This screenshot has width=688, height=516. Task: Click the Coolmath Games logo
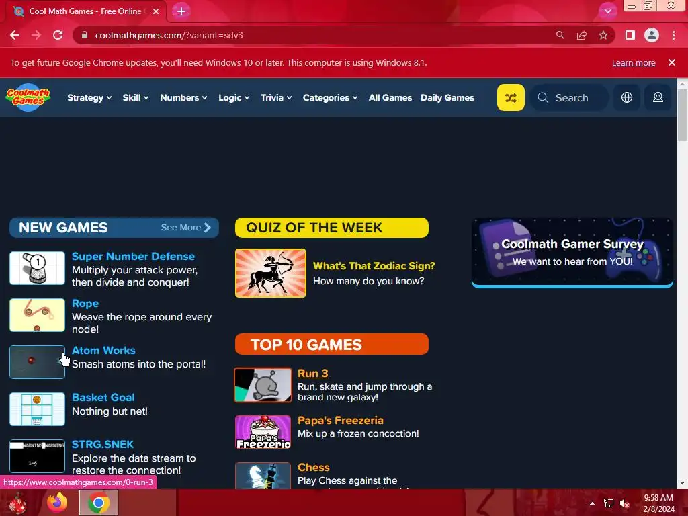(28, 97)
